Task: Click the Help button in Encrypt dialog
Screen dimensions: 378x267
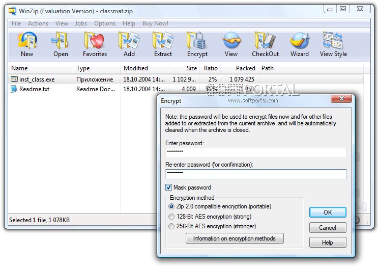Action: point(328,242)
